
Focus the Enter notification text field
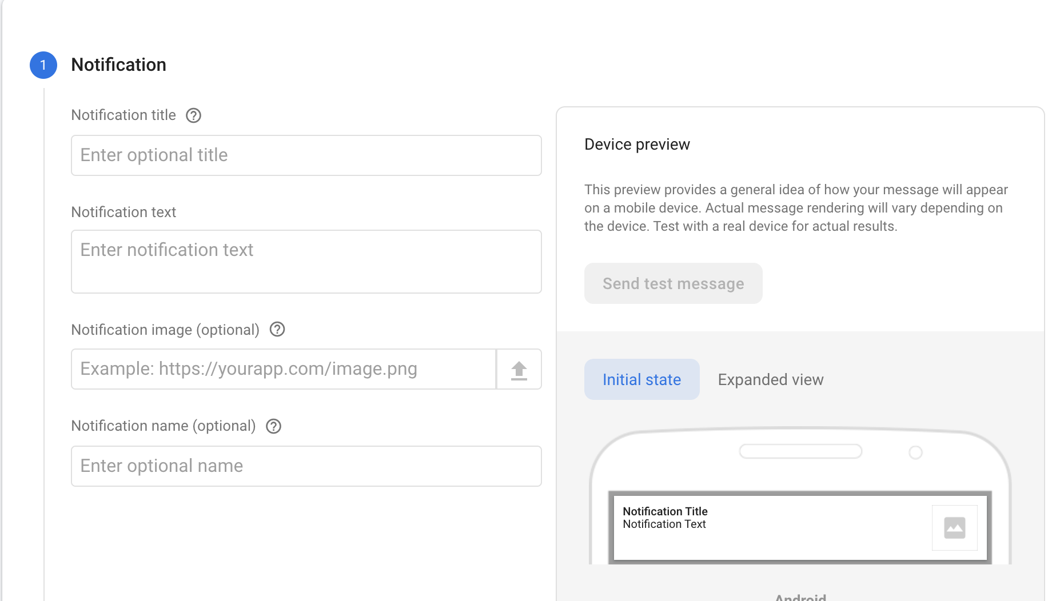(306, 262)
